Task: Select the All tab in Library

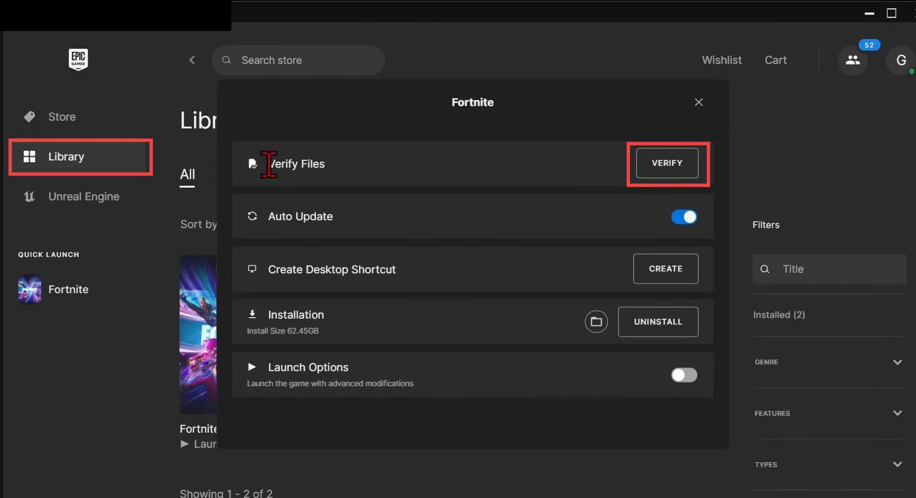Action: [187, 174]
